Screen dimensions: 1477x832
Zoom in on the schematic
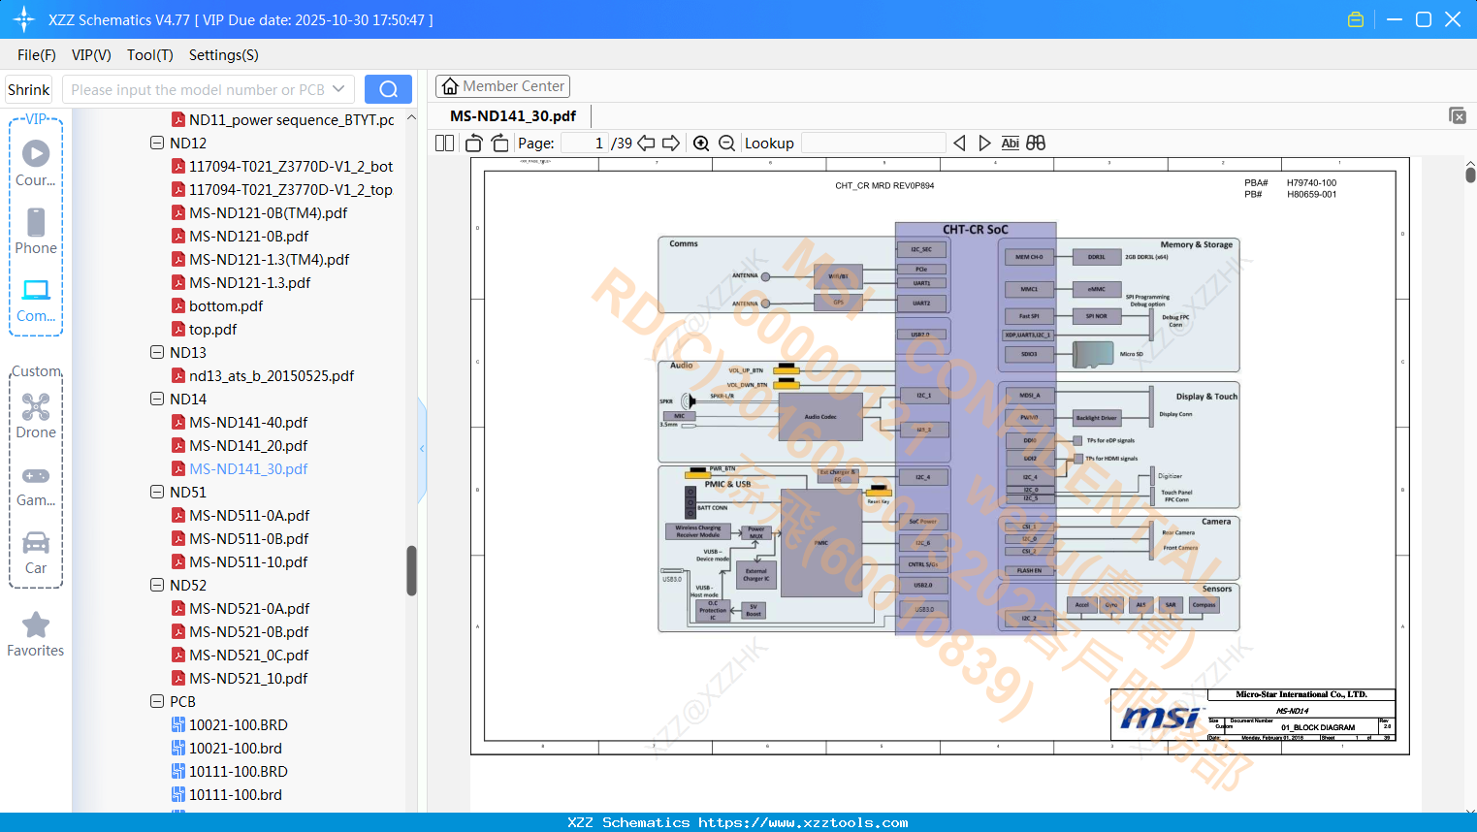pos(701,143)
